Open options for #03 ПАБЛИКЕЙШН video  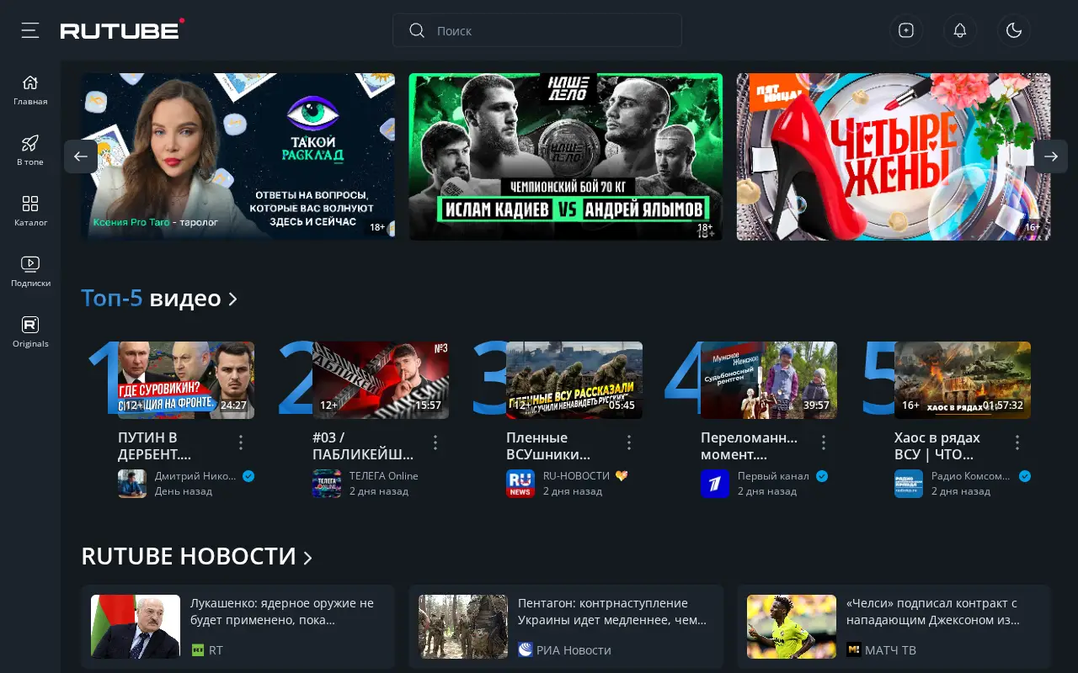(x=435, y=442)
